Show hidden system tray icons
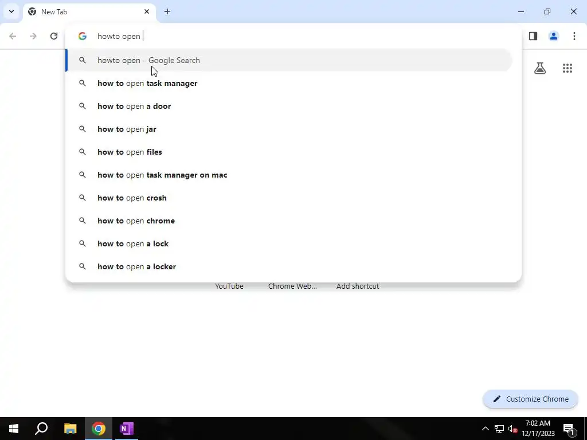The image size is (587, 440). click(x=485, y=429)
